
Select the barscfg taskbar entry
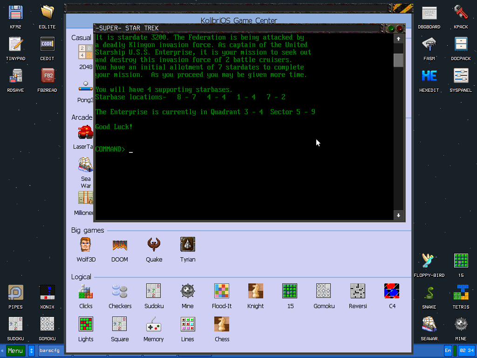[51, 351]
